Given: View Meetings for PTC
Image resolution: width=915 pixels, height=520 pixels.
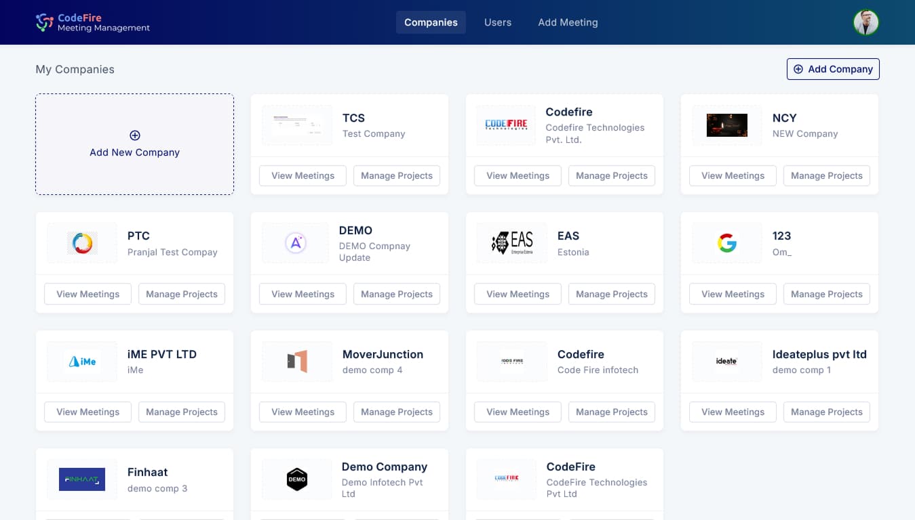Looking at the screenshot, I should [x=87, y=294].
